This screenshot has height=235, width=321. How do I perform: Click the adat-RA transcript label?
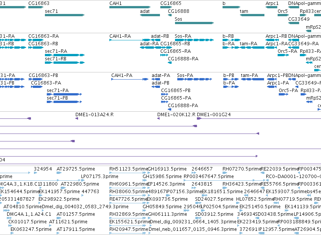[149, 44]
